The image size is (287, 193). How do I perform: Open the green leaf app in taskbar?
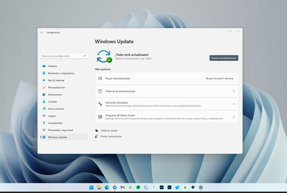point(185,187)
